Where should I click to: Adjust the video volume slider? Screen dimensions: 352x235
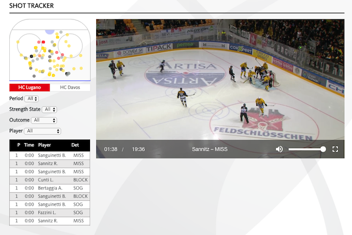[x=307, y=149]
